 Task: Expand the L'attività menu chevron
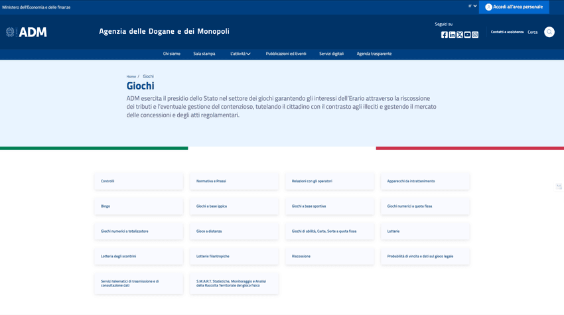point(249,54)
